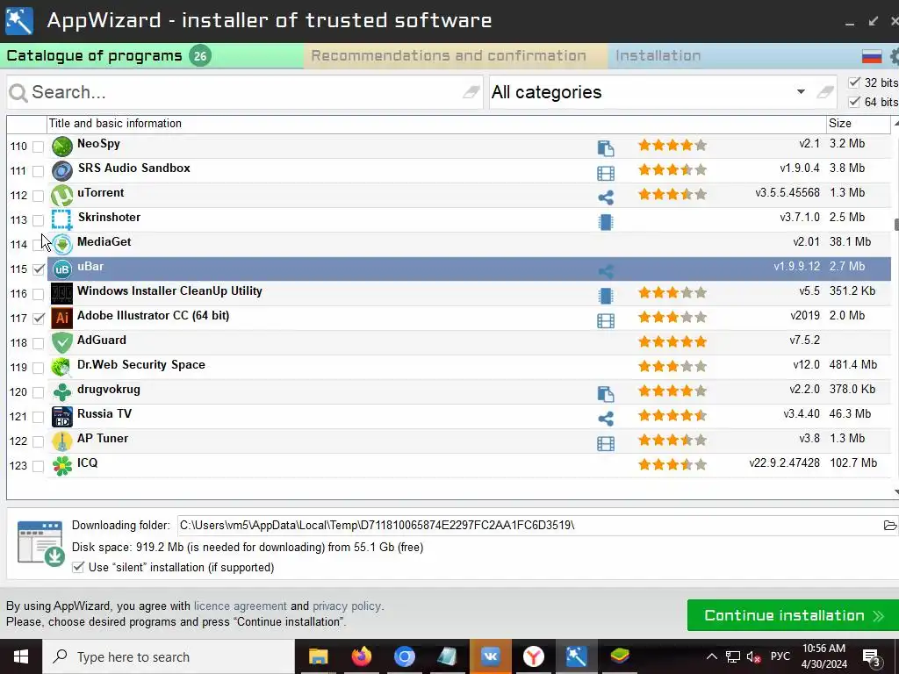The image size is (899, 674).
Task: Click the AdGuard shield icon
Action: (x=62, y=343)
